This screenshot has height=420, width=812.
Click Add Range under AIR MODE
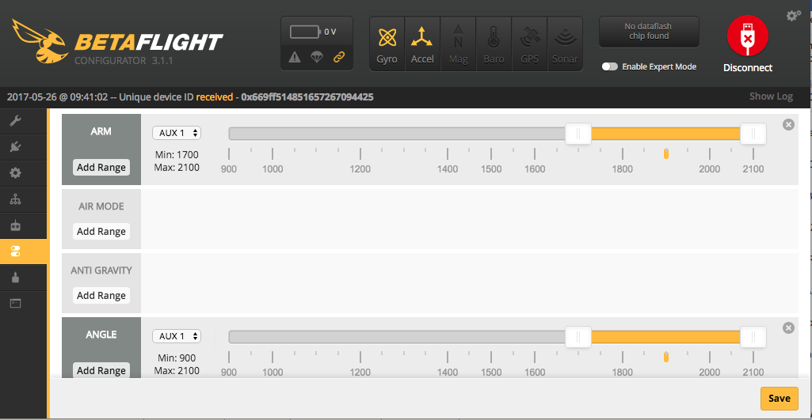(101, 231)
